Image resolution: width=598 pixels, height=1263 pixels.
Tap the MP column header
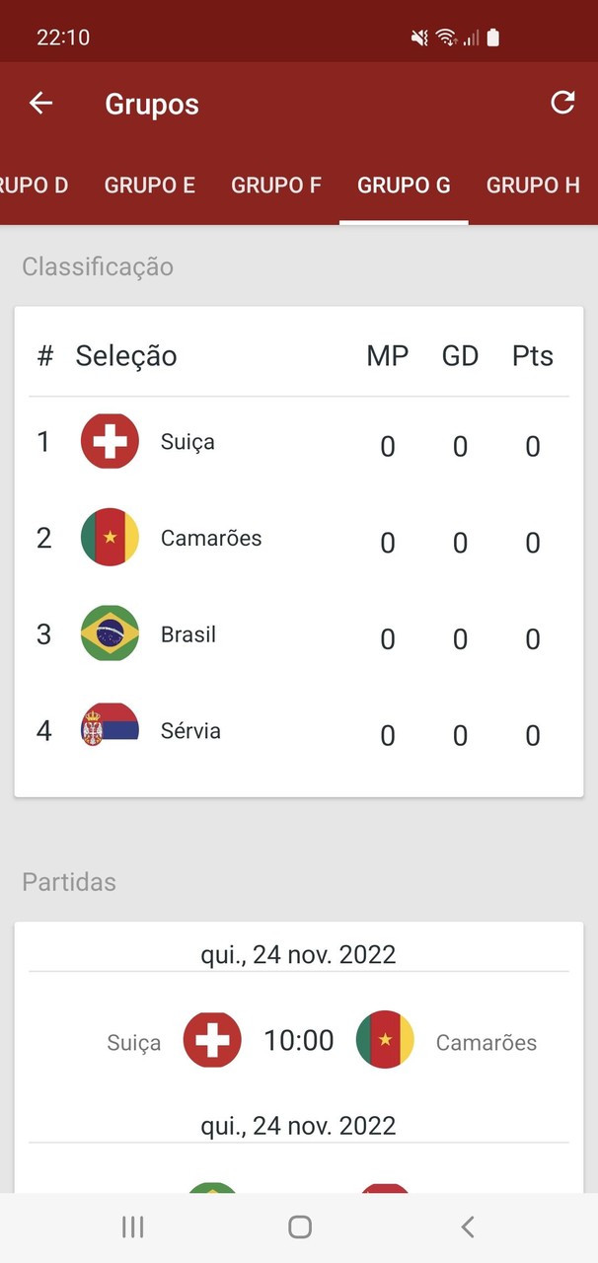387,356
